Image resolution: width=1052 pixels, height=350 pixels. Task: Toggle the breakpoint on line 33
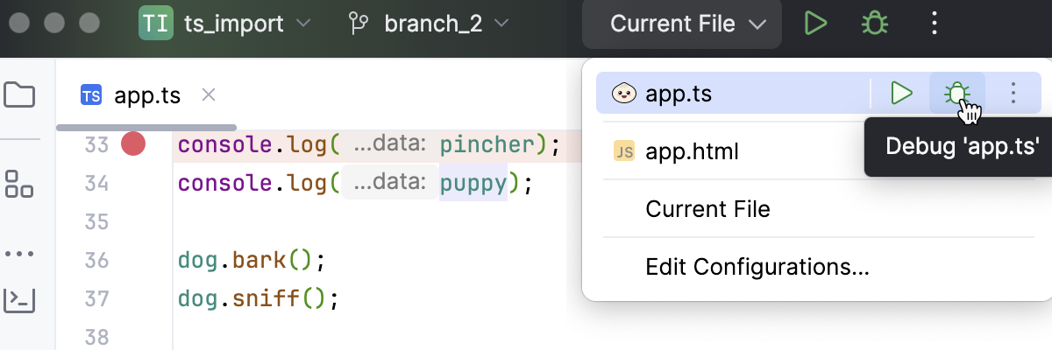(x=133, y=143)
